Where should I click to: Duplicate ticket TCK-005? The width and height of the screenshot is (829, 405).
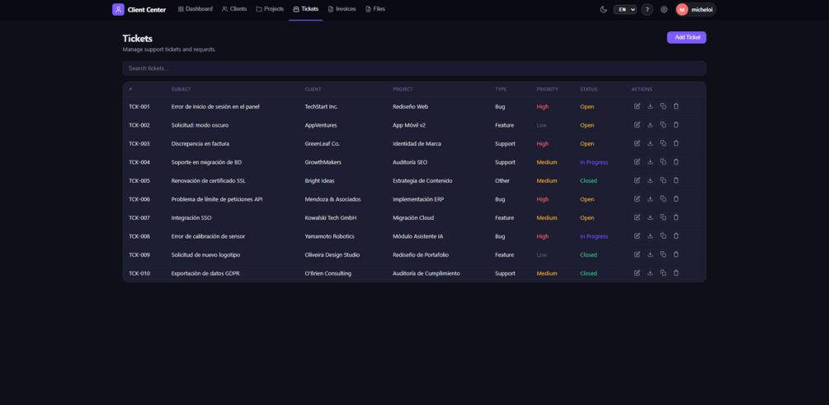coord(663,180)
